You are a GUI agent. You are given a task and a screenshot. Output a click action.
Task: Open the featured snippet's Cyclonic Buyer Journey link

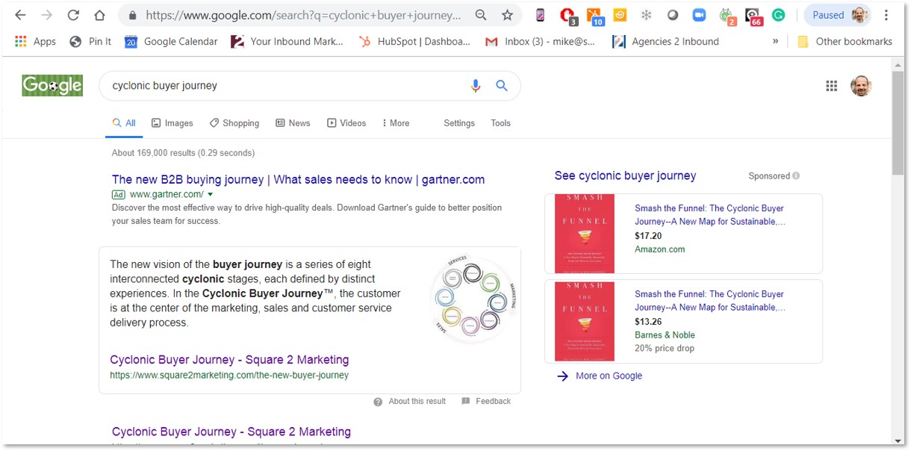click(229, 359)
